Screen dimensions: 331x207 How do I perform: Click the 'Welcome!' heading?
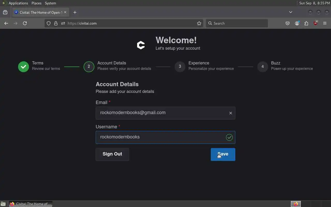tap(176, 40)
